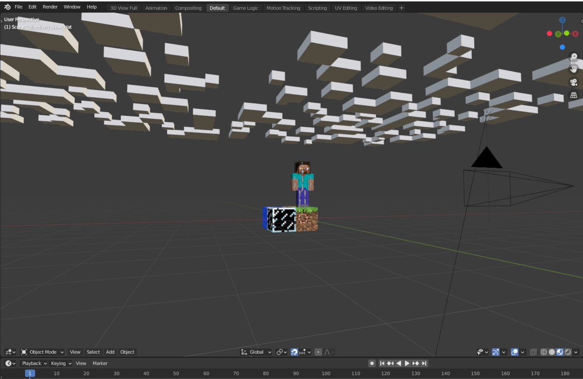Open the Keying popover
This screenshot has width=583, height=379.
coord(61,363)
